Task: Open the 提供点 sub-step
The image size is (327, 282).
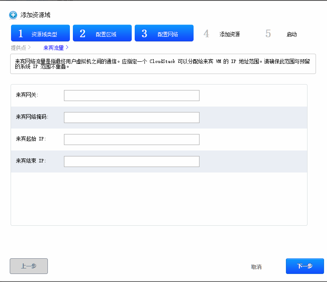Action: click(x=21, y=48)
